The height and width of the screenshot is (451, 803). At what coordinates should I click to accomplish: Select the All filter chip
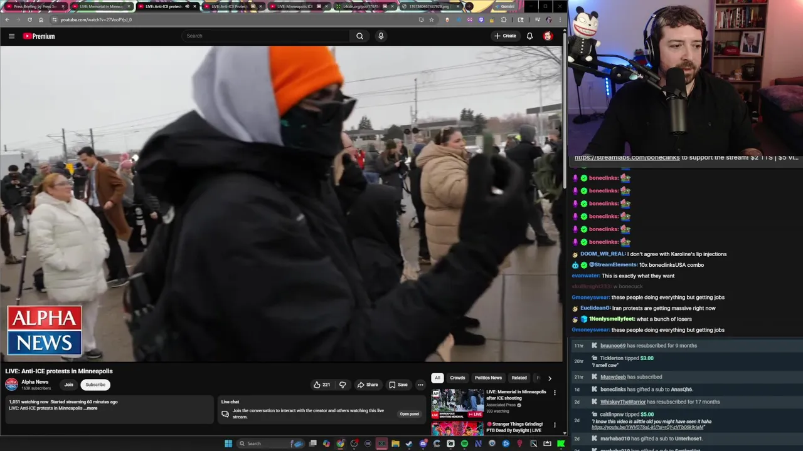(x=437, y=378)
